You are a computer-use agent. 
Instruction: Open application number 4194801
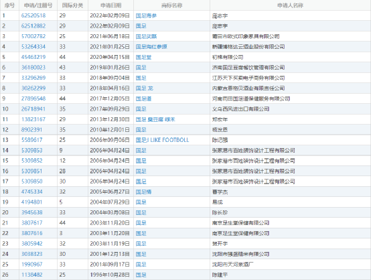(31, 202)
